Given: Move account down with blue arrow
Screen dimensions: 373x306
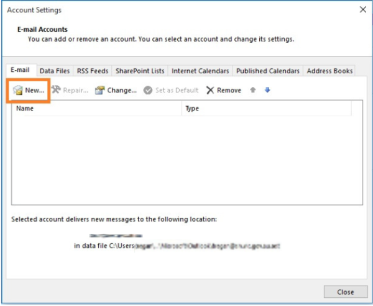Looking at the screenshot, I should [267, 90].
